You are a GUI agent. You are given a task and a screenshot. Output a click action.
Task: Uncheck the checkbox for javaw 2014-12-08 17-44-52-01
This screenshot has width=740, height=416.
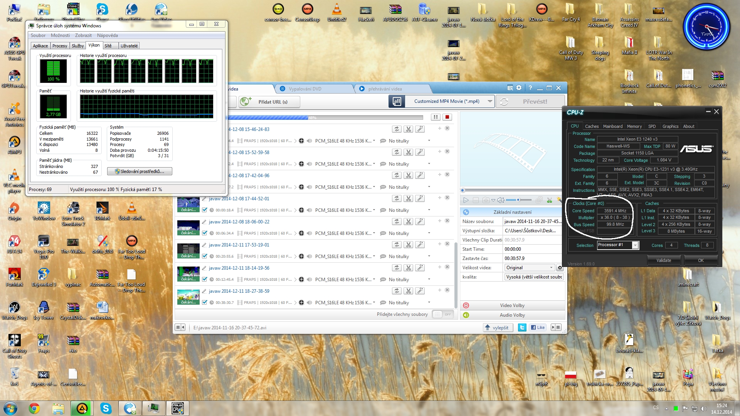pyautogui.click(x=205, y=210)
